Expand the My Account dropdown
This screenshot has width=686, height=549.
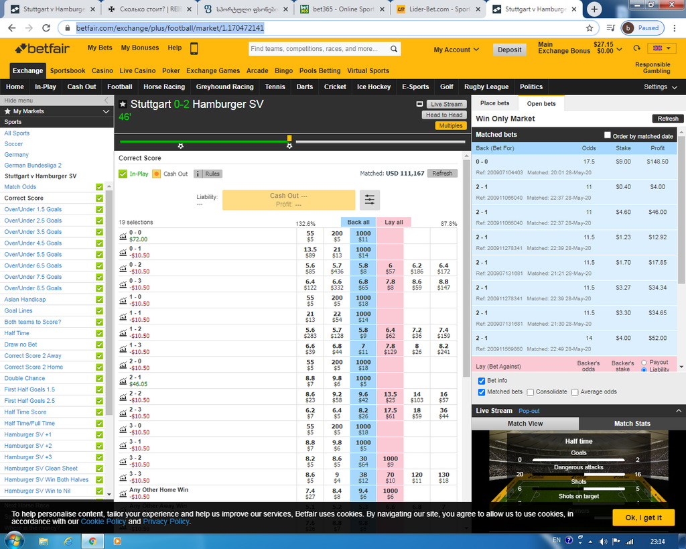[x=456, y=50]
